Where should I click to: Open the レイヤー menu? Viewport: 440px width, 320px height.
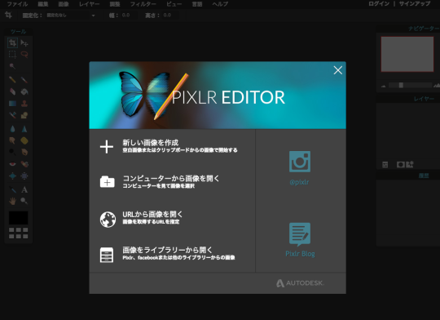point(90,4)
